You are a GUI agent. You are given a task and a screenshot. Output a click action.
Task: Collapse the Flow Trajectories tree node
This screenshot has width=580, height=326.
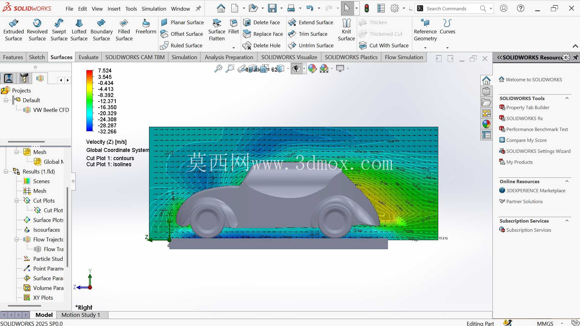tap(16, 240)
